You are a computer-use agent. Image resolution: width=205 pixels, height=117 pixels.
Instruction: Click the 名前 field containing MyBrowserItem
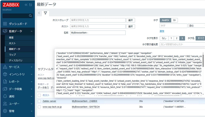(x=98, y=33)
